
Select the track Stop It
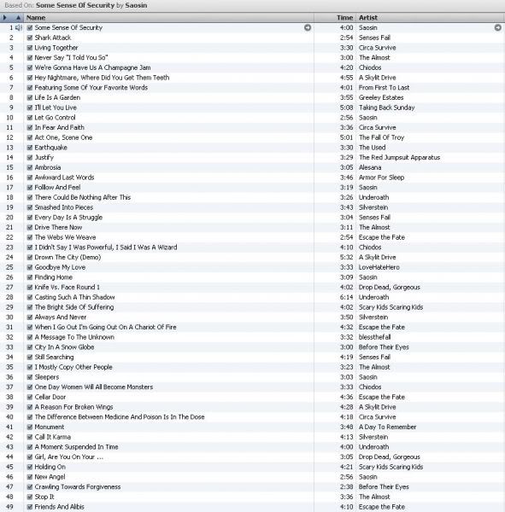click(44, 497)
